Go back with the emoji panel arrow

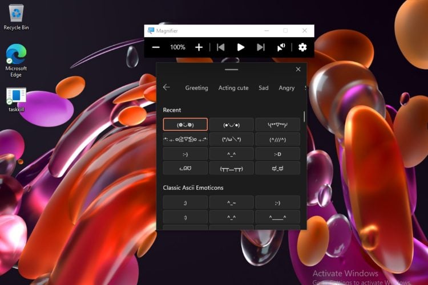(166, 87)
